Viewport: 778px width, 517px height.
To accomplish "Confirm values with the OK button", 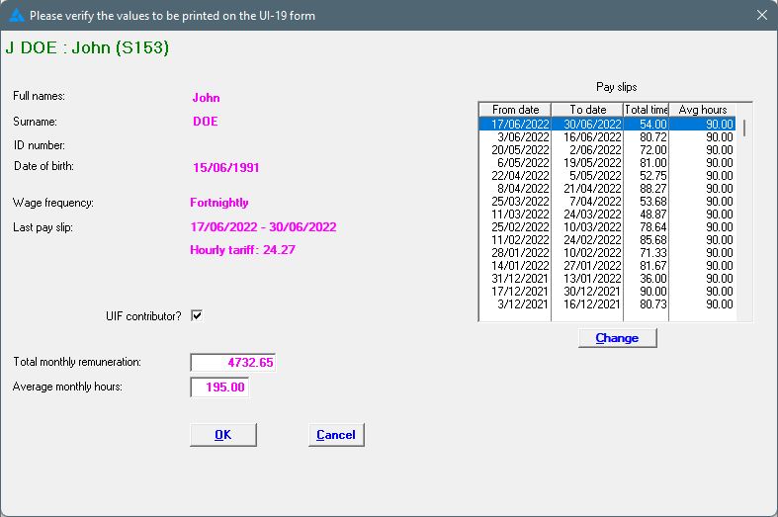I will [223, 435].
